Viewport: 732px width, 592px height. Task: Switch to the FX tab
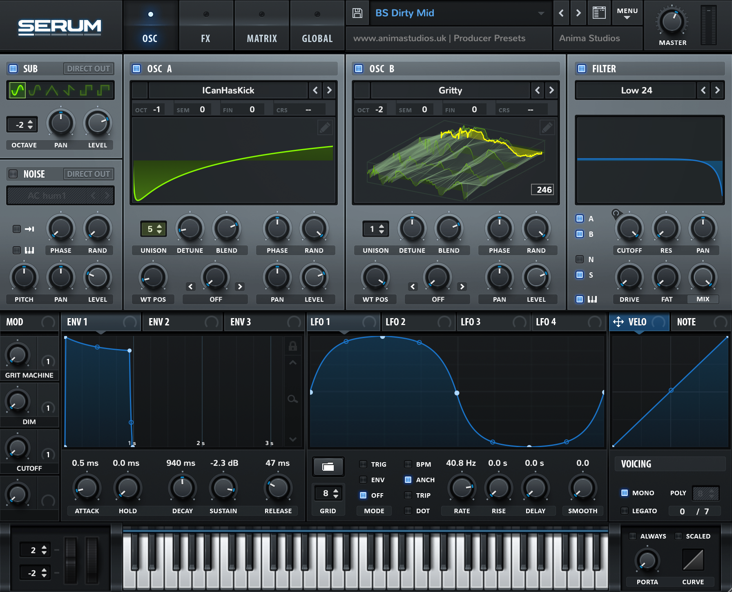(x=205, y=25)
